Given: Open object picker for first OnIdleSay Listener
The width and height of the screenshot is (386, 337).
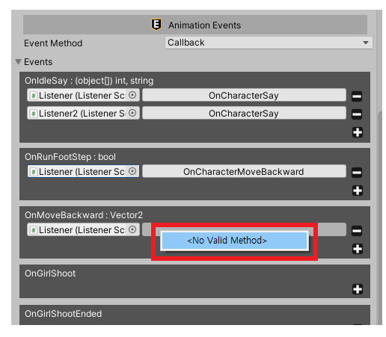Looking at the screenshot, I should (132, 95).
